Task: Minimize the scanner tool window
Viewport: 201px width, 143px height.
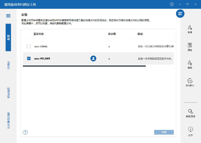Action: tap(180, 4)
